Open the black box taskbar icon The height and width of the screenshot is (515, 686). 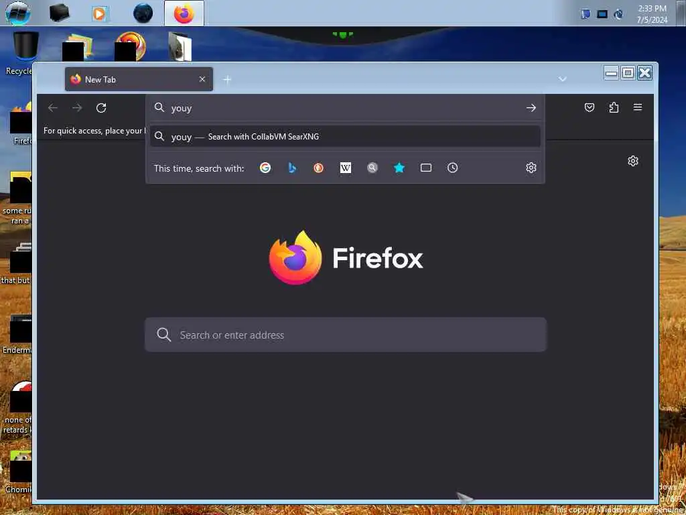[59, 13]
